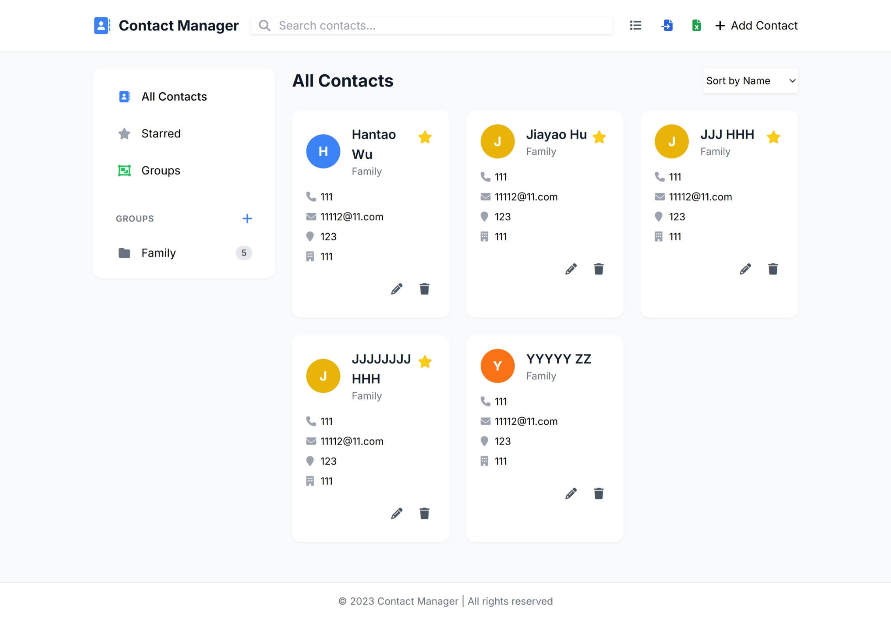Add a new group with plus icon
This screenshot has height=619, width=891.
[247, 218]
